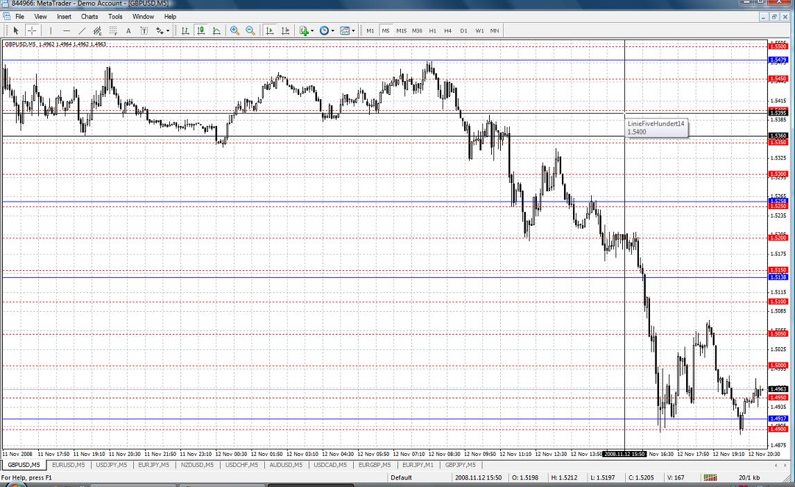The width and height of the screenshot is (795, 487).
Task: Click the connection status bars icon
Action: (x=710, y=477)
